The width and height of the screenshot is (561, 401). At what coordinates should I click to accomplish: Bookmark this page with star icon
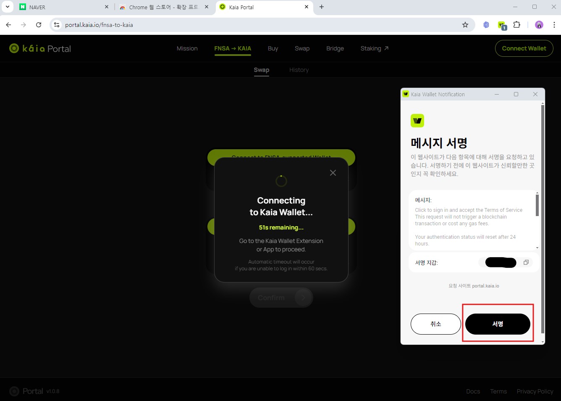465,25
